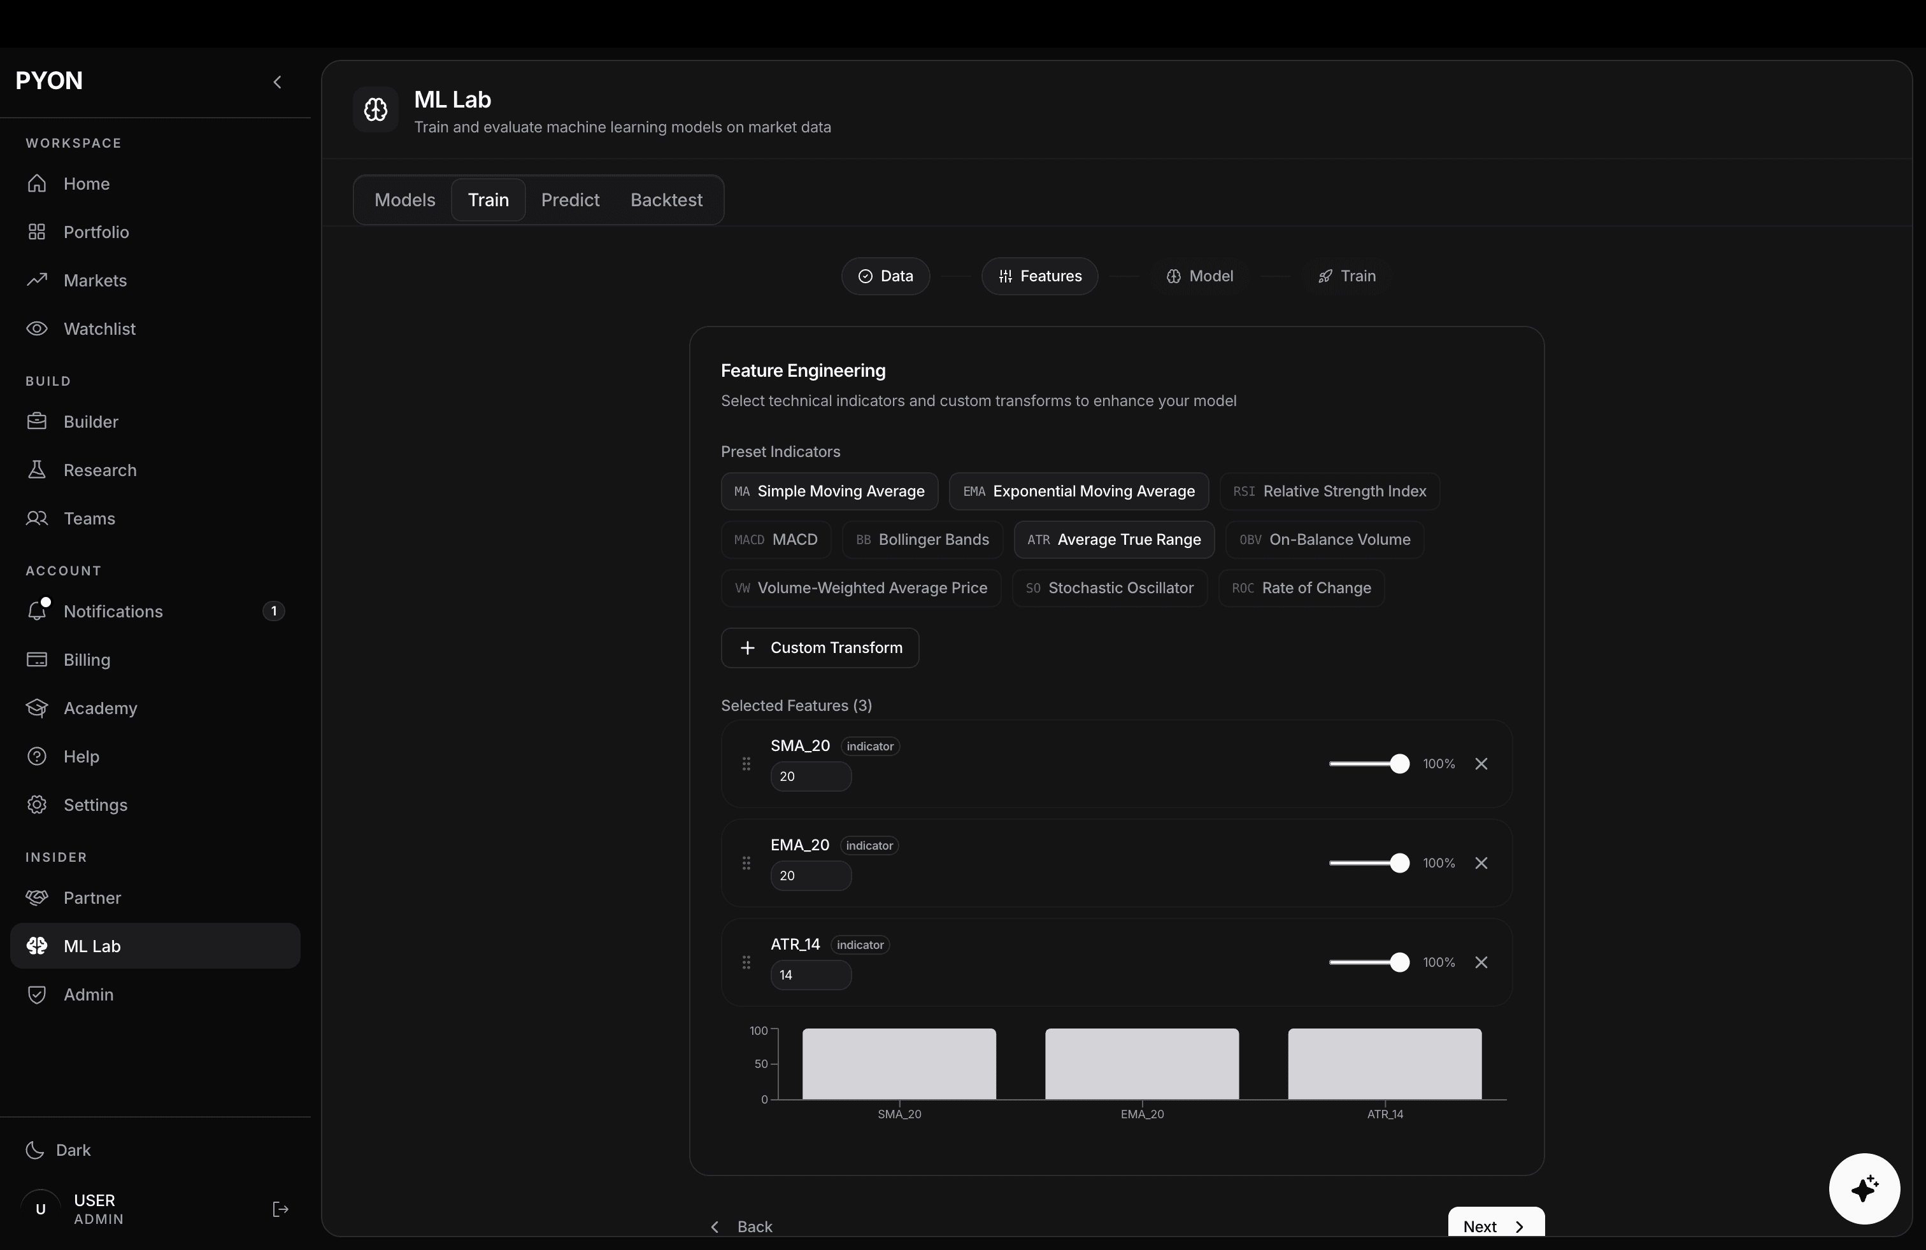The height and width of the screenshot is (1250, 1926).
Task: Open Help in the sidebar
Action: [155, 757]
